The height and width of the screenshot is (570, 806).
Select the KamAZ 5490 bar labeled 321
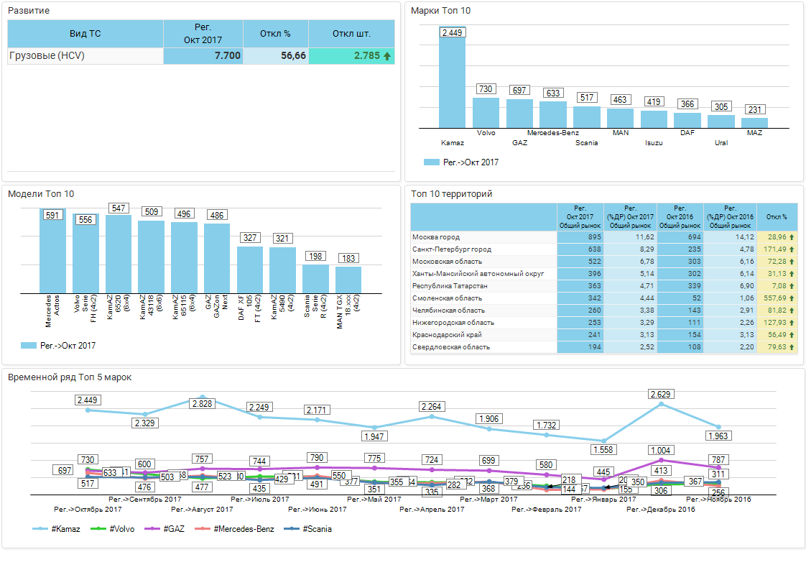pyautogui.click(x=283, y=270)
